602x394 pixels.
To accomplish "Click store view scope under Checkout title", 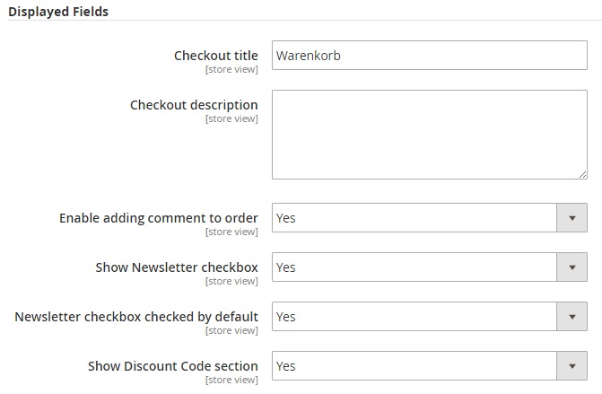I will point(231,69).
